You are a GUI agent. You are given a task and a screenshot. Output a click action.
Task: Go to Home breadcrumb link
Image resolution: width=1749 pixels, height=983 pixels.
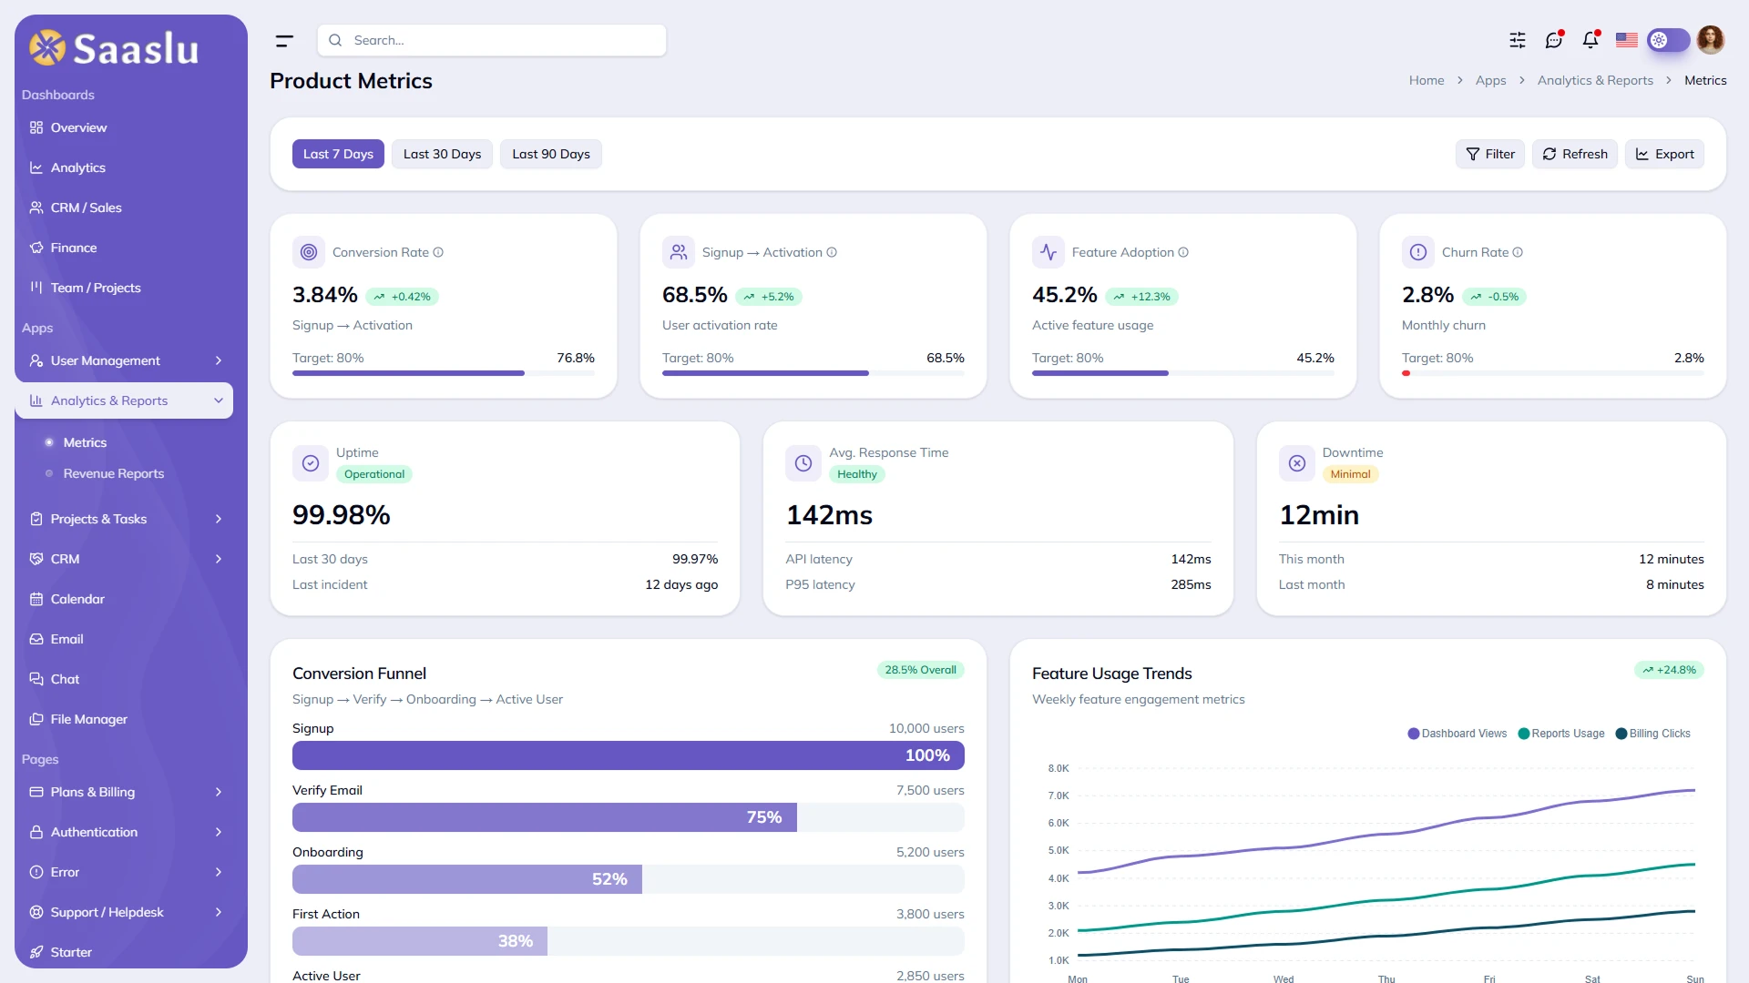point(1427,80)
